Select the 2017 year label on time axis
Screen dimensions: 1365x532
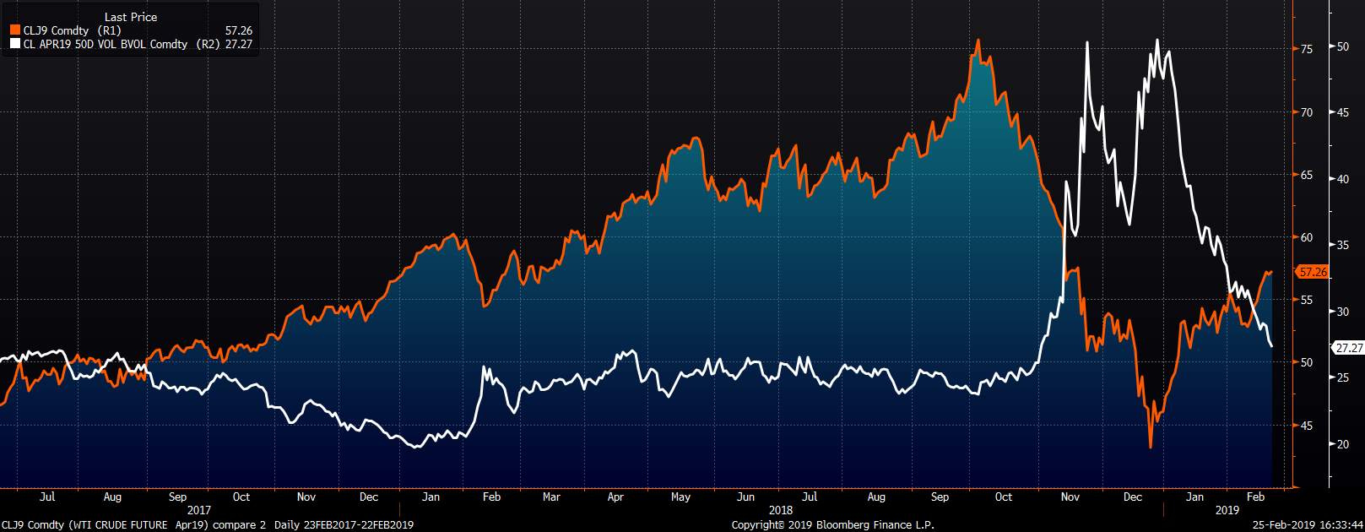(199, 510)
